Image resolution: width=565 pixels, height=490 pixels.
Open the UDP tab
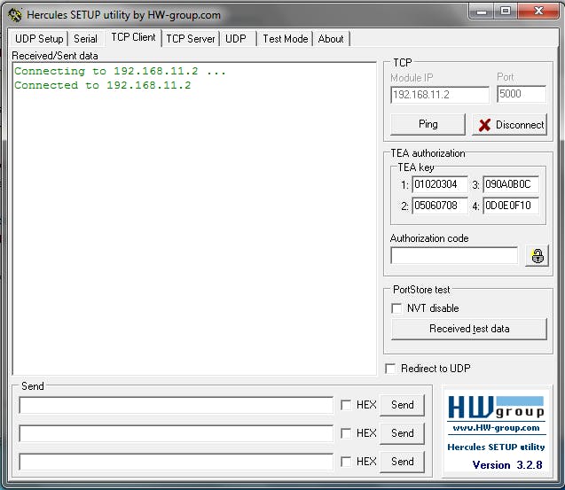(x=236, y=39)
